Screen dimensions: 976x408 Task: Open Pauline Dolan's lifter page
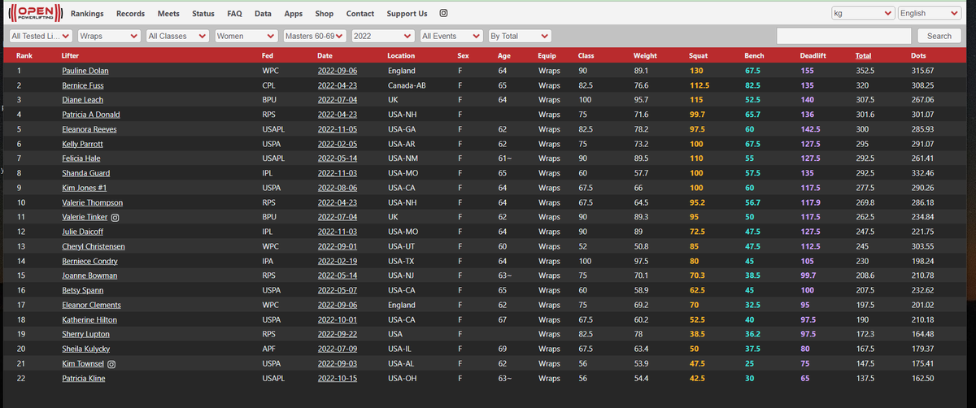point(85,71)
